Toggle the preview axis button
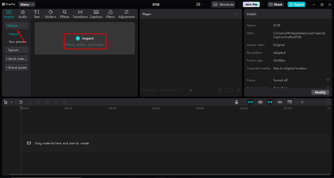This screenshot has height=178, width=334. point(280,102)
